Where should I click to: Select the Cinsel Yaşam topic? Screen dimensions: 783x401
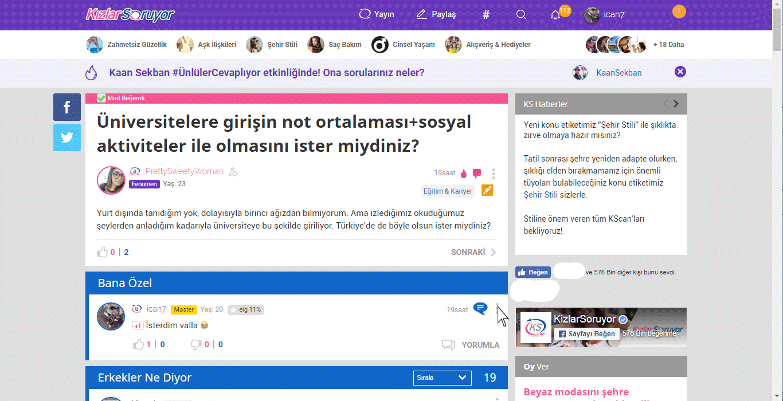[403, 45]
